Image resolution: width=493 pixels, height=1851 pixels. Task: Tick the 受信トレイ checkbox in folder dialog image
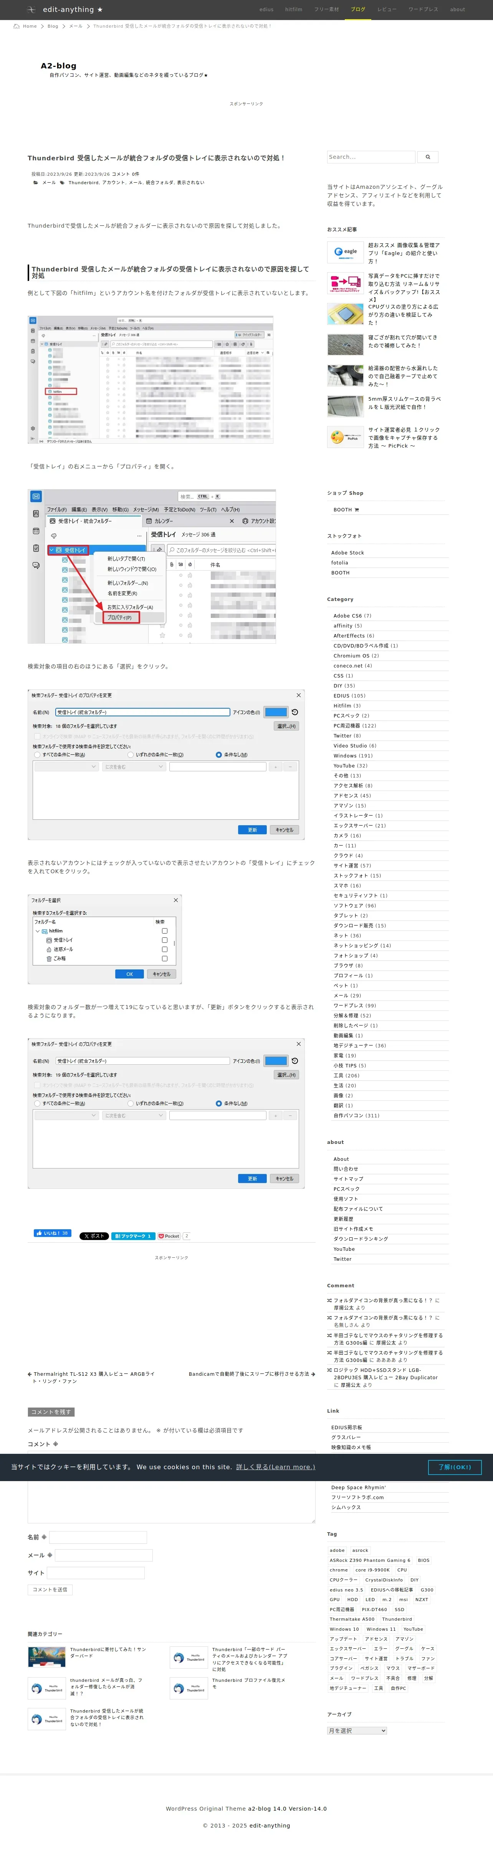[164, 940]
